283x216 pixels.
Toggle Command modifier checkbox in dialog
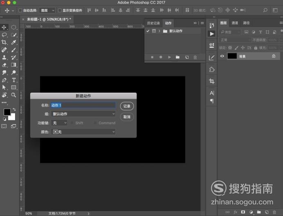point(95,123)
